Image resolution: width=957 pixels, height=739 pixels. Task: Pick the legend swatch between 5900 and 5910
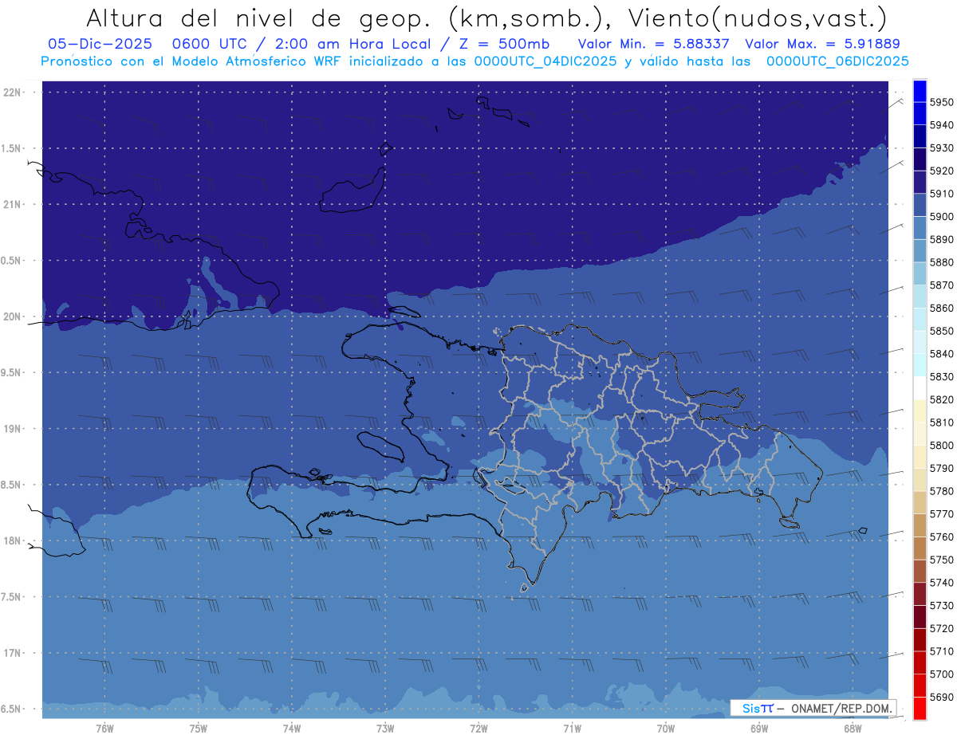click(x=920, y=206)
